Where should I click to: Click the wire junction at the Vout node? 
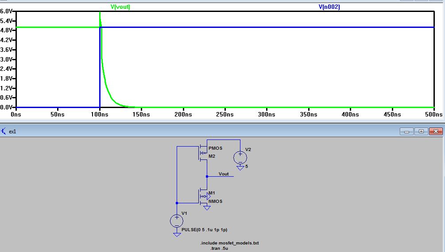207,176
